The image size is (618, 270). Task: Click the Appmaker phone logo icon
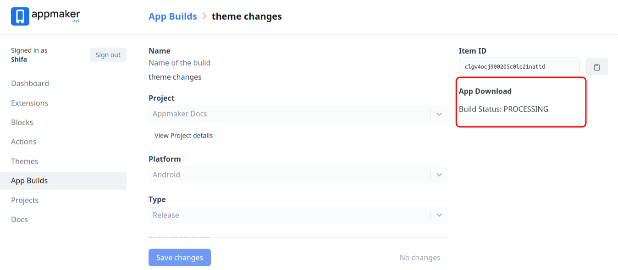point(20,17)
